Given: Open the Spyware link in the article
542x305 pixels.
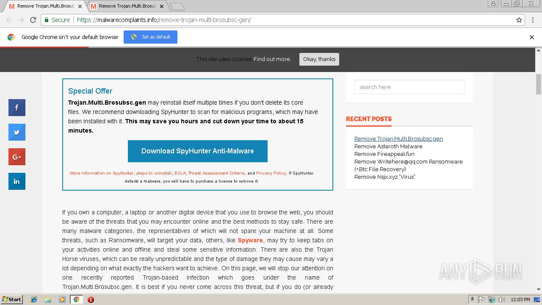Looking at the screenshot, I should click(x=250, y=240).
